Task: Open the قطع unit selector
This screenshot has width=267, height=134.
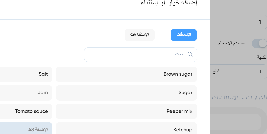Action: coord(216,71)
